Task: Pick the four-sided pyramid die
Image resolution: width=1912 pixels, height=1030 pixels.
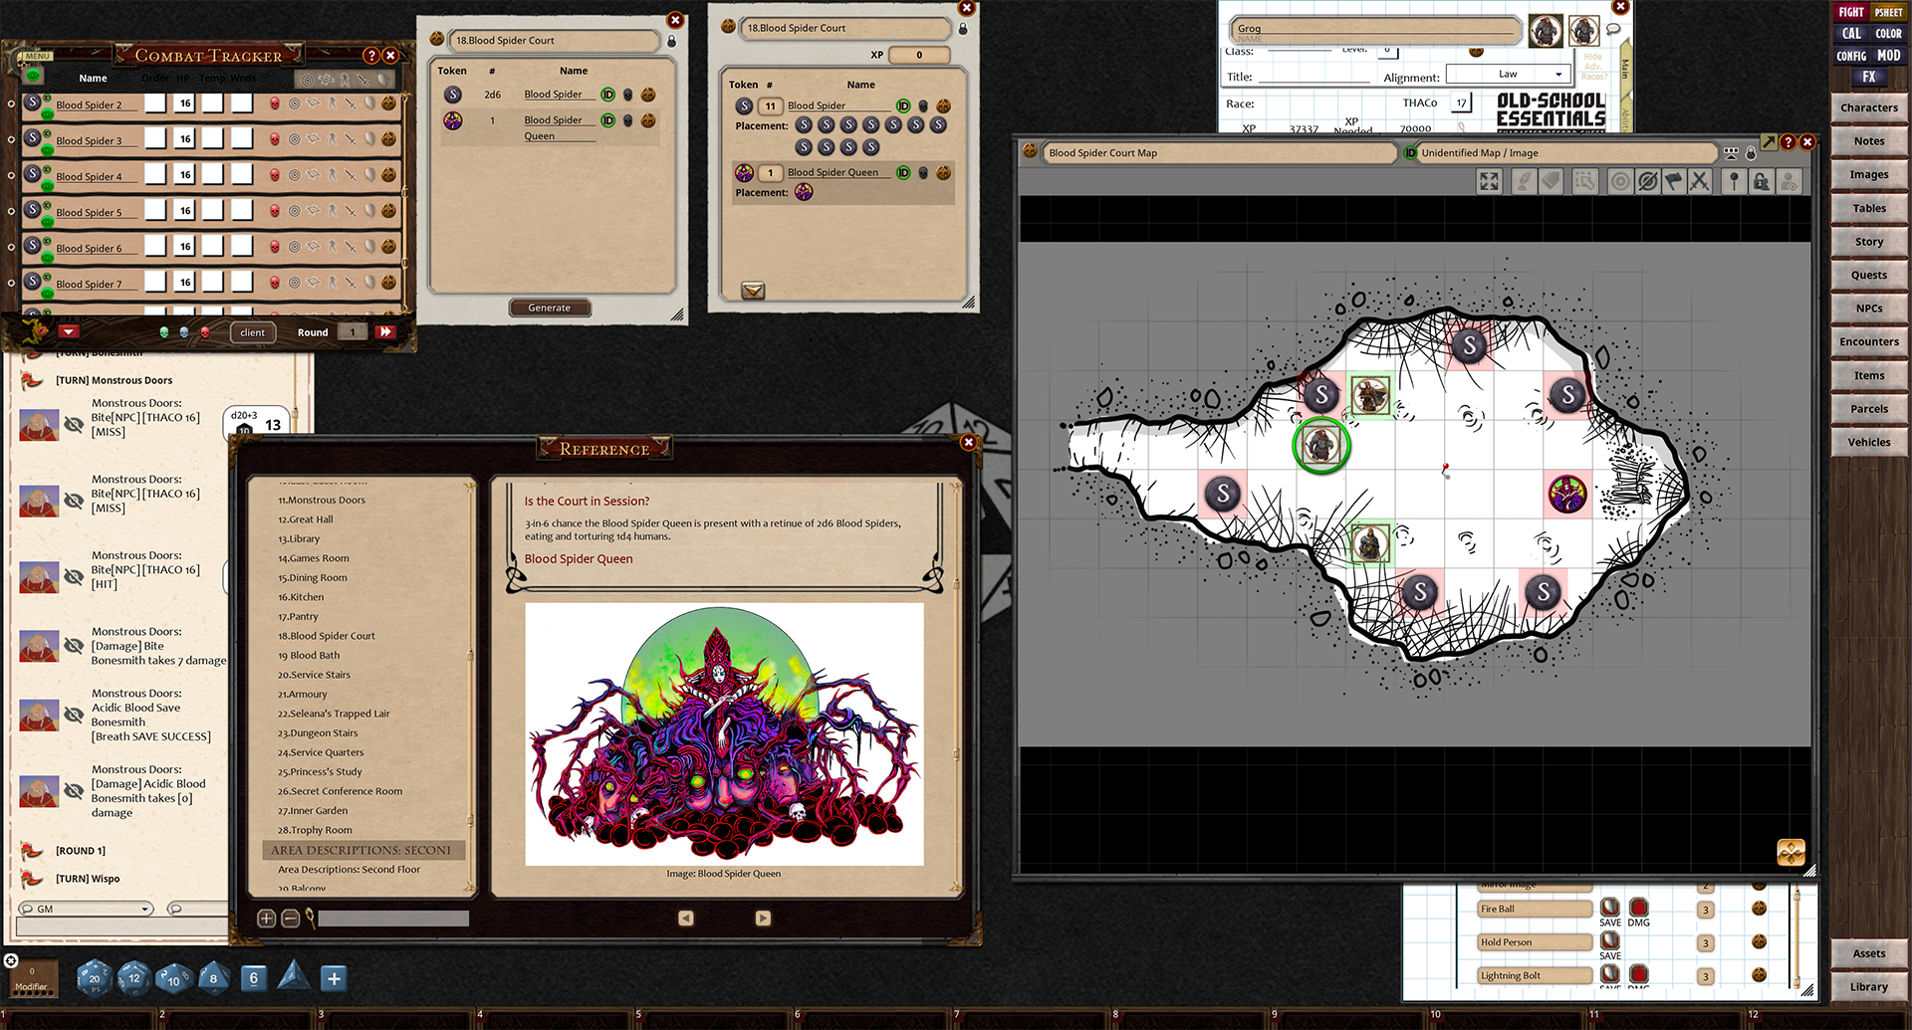Action: pyautogui.click(x=294, y=975)
